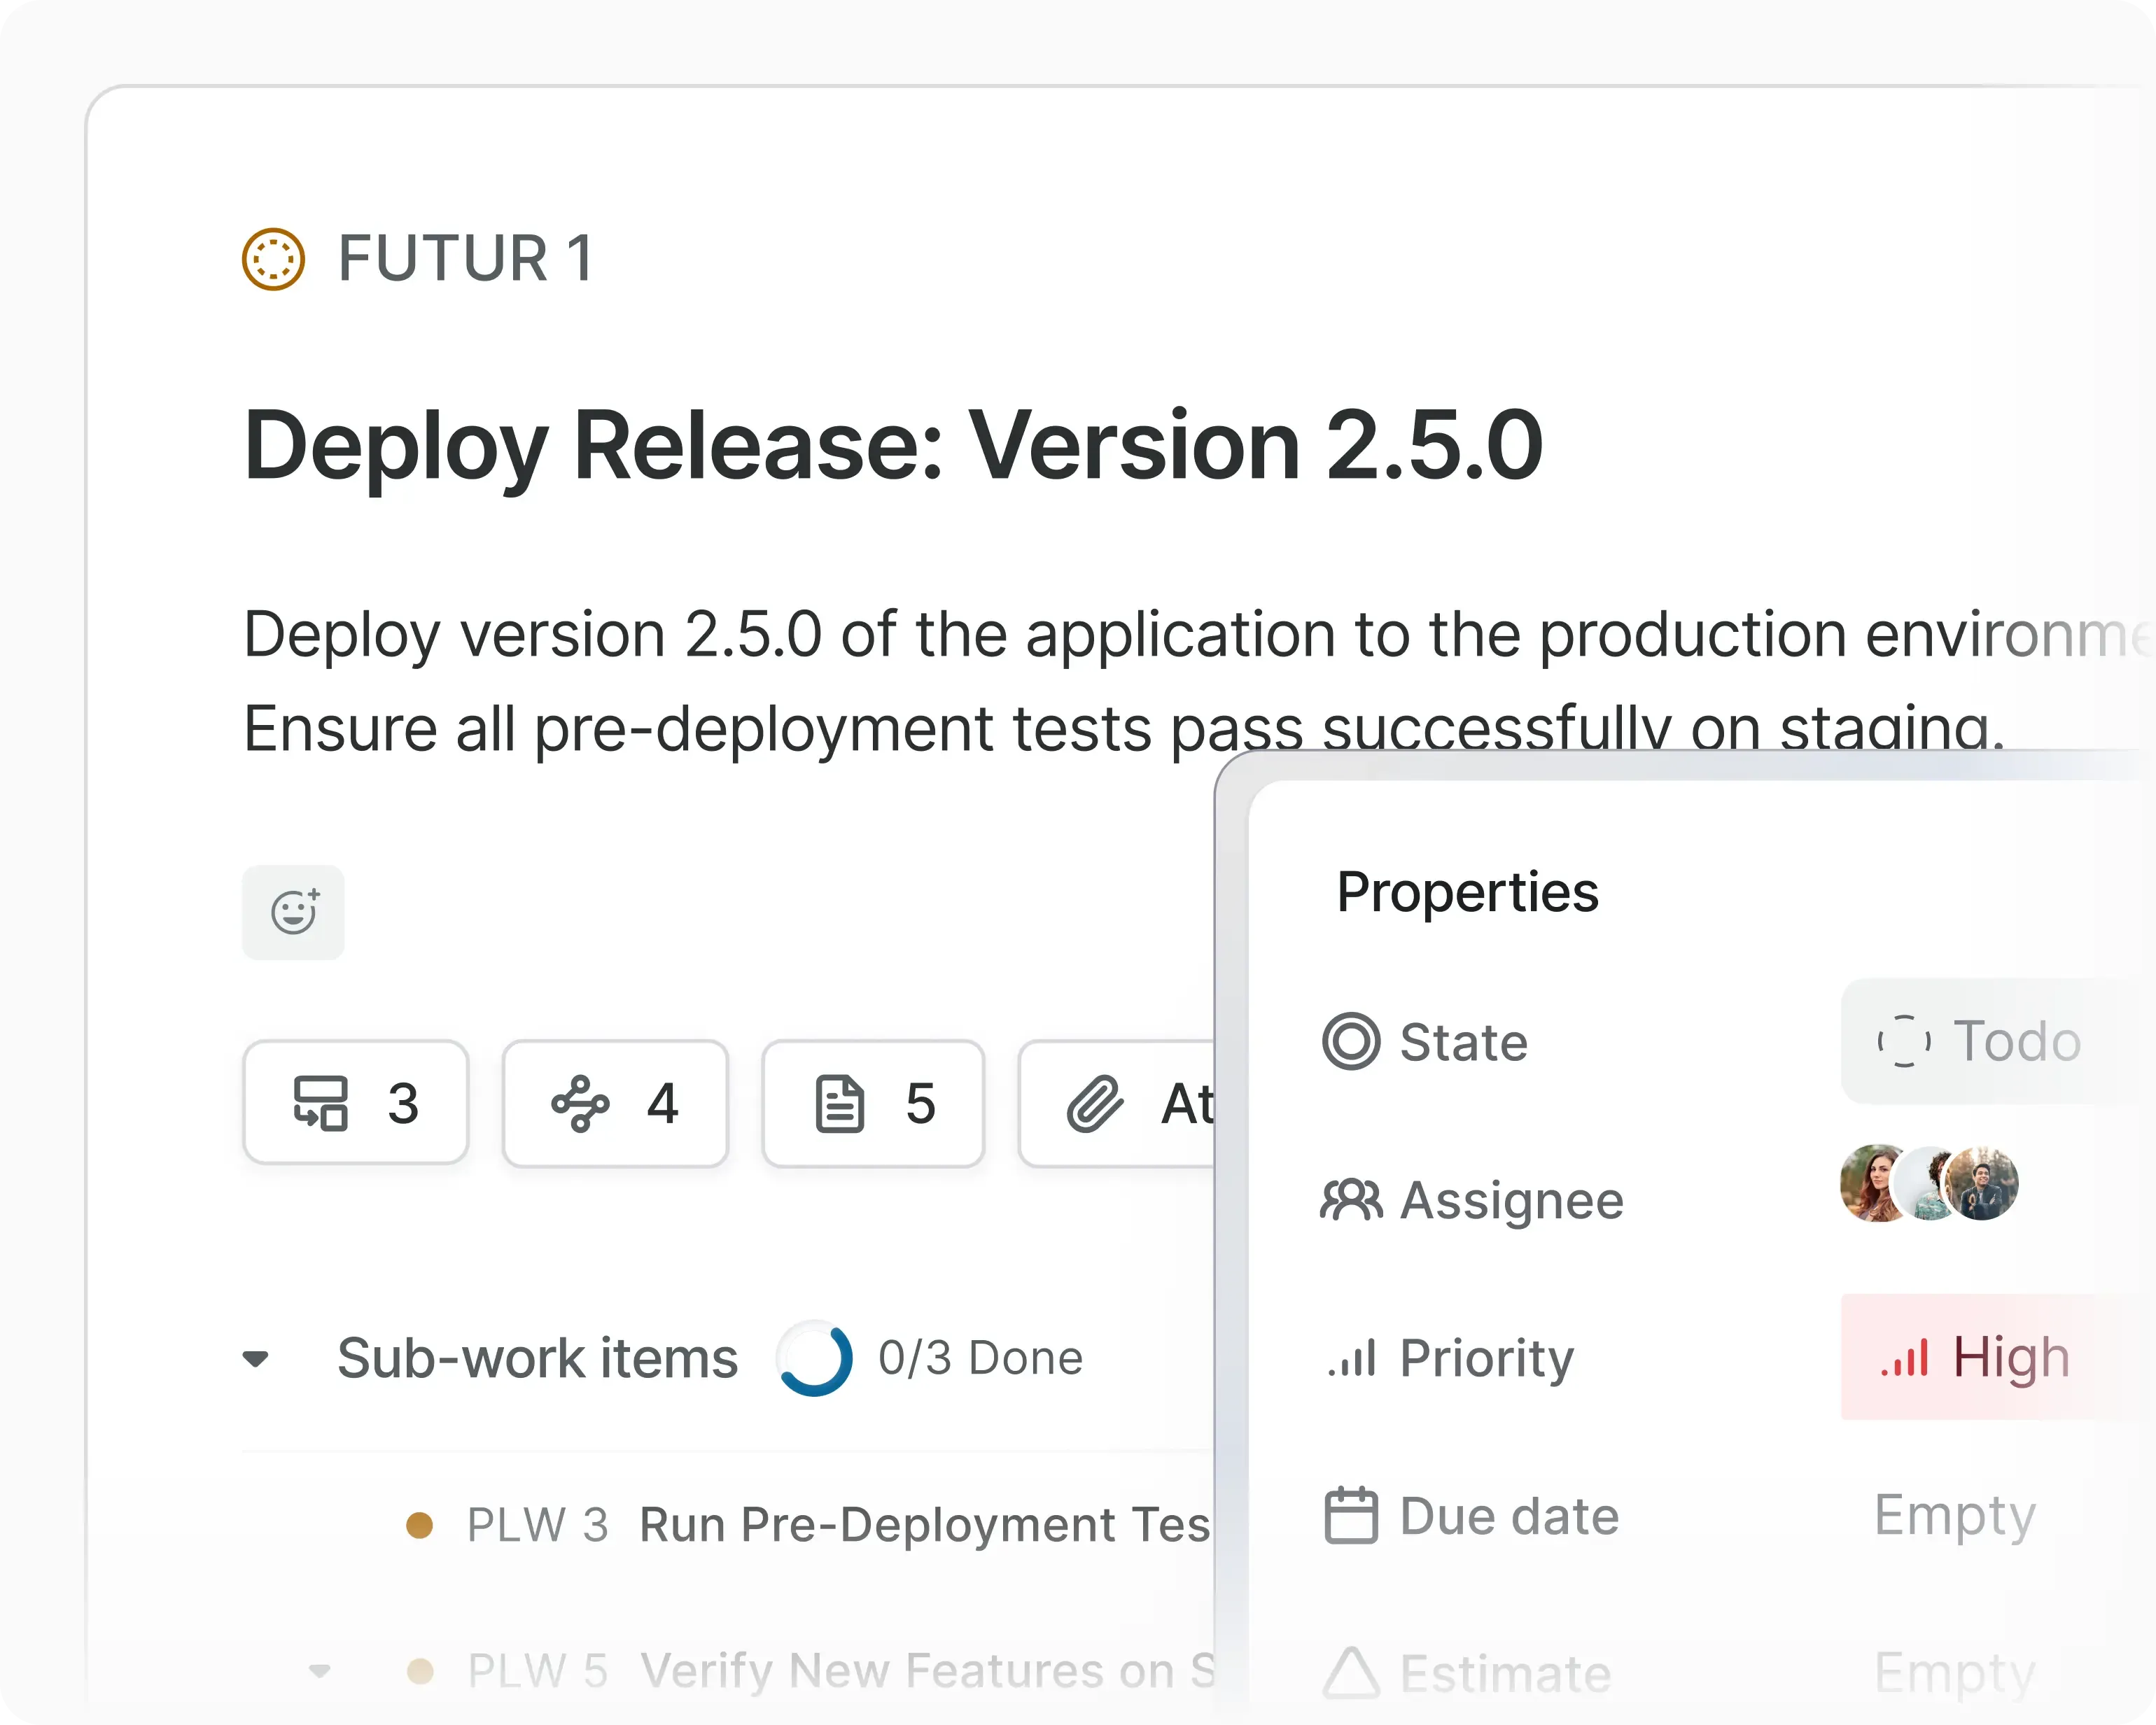Click the Estimate triangle icon
Screen dimensions: 2156x1725
[x=1352, y=1672]
